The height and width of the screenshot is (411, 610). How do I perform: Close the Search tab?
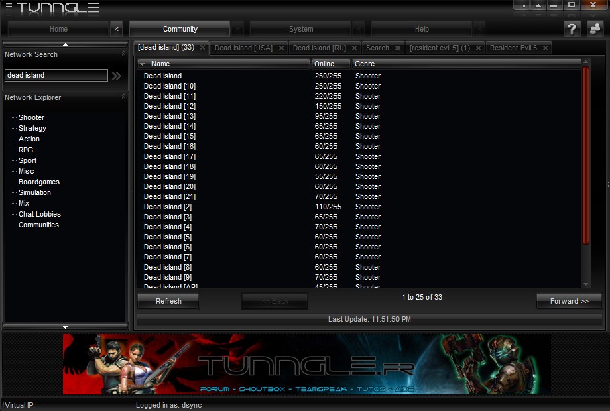click(398, 48)
